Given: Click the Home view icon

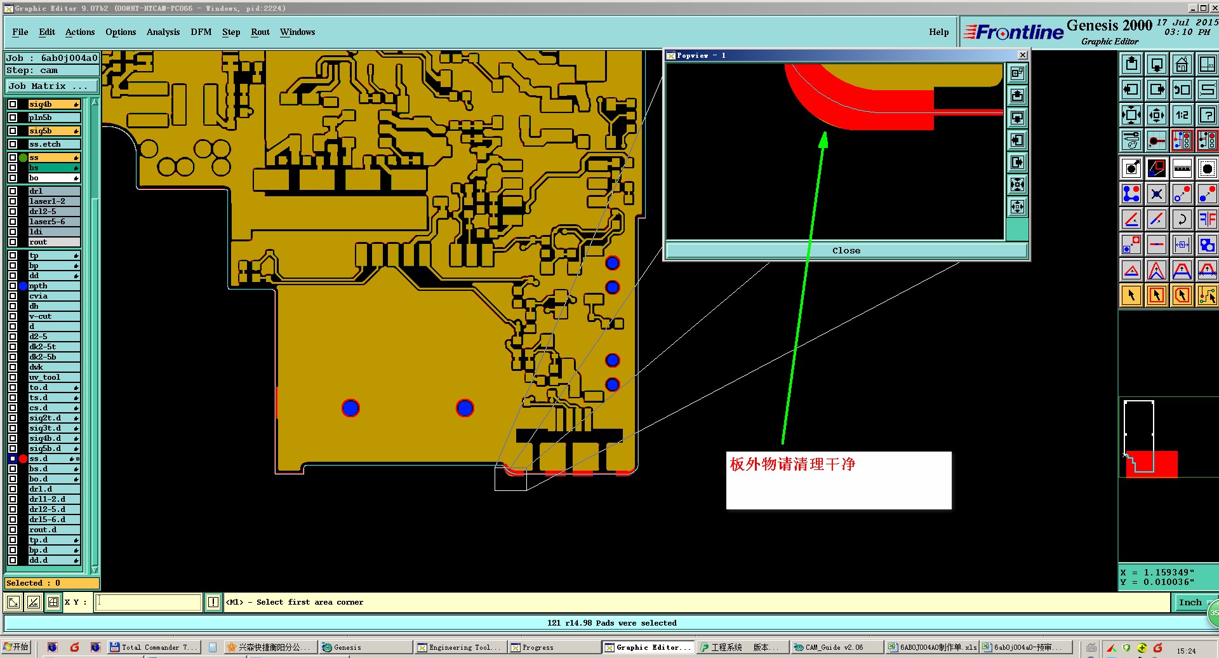Looking at the screenshot, I should pos(1182,64).
